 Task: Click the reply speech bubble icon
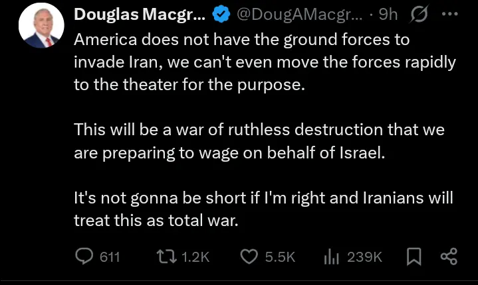pos(84,256)
